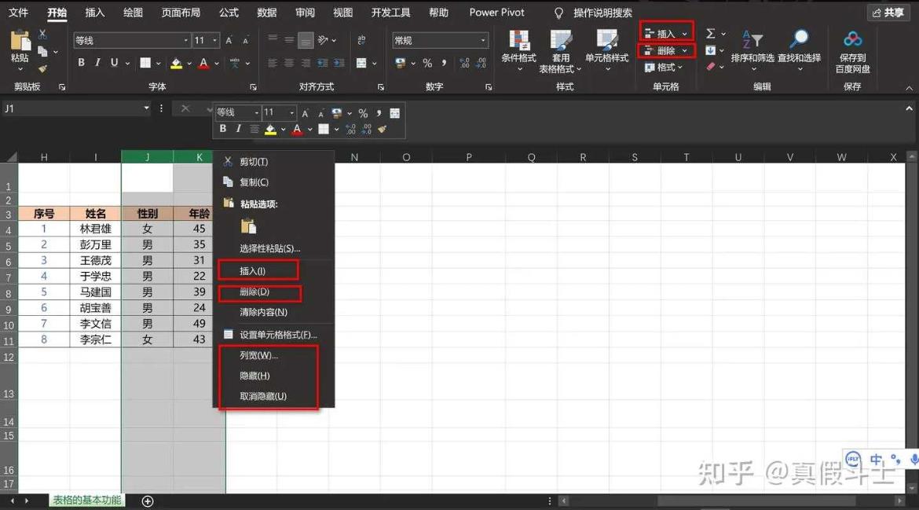Screen dimensions: 919x510
Task: Open the mini toolbar font size dropdown
Action: pyautogui.click(x=291, y=112)
